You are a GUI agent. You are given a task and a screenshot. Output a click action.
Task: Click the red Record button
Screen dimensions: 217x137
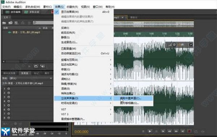189,131
